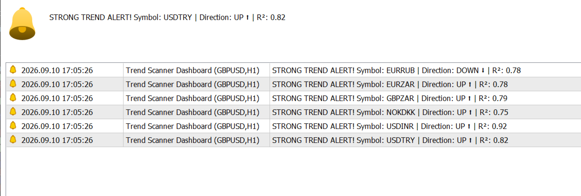Select the EURZAR alert message with R² 0.78

390,85
